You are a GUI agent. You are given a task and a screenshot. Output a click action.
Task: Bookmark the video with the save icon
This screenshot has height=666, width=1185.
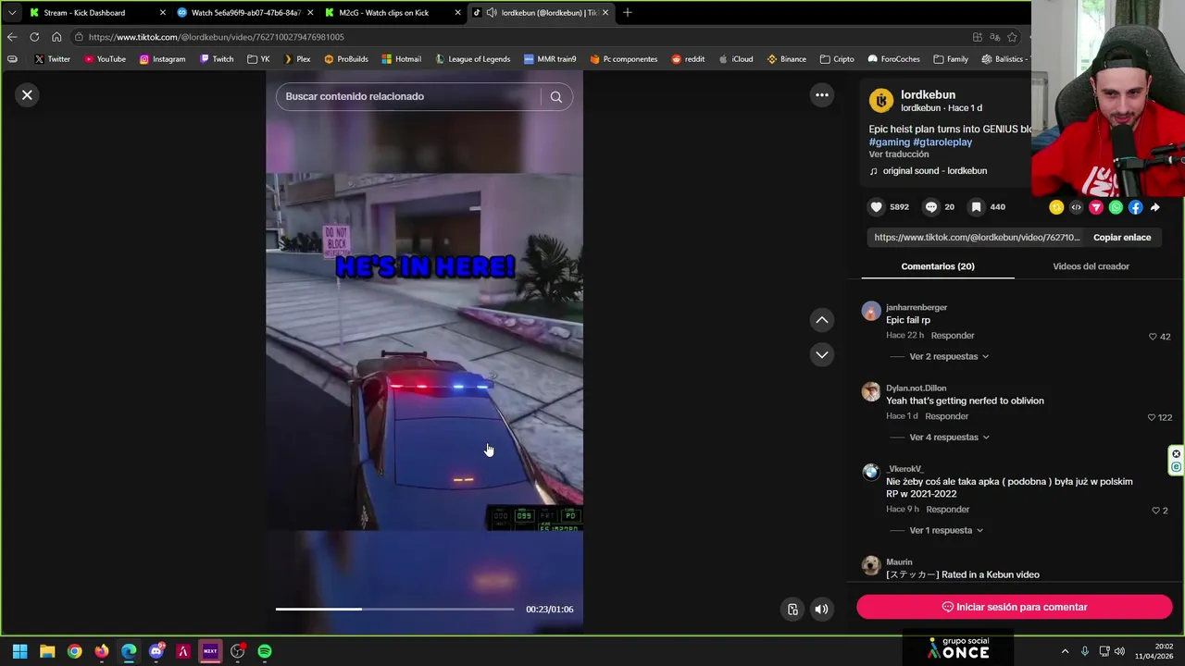pos(976,207)
